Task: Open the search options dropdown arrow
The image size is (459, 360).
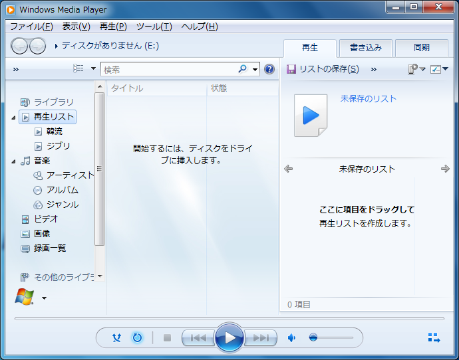Action: coord(255,70)
